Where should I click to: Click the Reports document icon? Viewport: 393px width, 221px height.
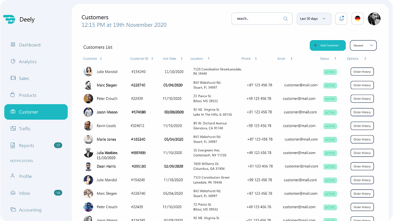point(13,145)
